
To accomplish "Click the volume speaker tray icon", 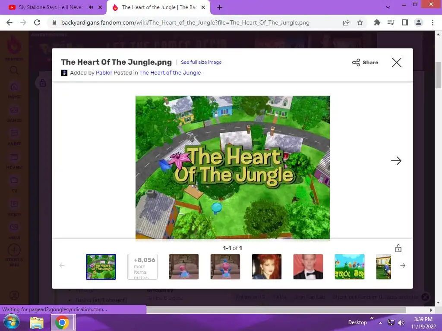I will [x=401, y=323].
